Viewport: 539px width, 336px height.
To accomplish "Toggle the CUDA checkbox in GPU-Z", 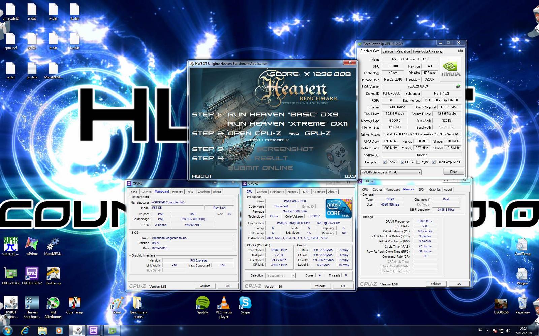I will click(402, 162).
